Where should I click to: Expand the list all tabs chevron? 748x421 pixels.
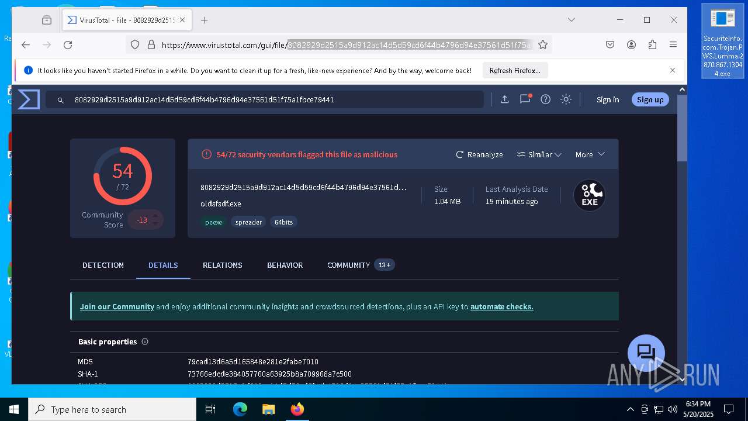coord(571,20)
